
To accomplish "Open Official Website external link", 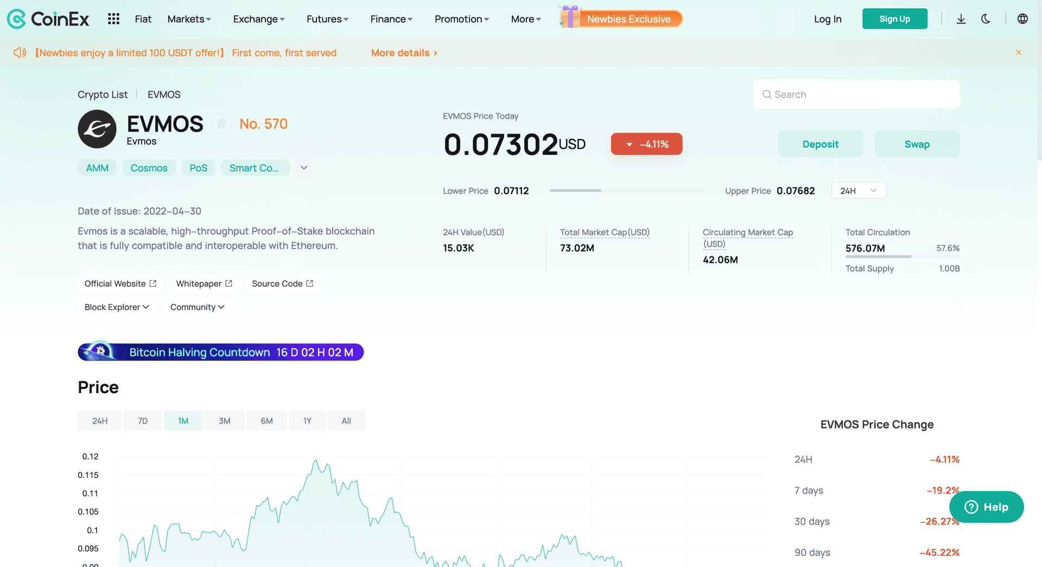I will 120,283.
